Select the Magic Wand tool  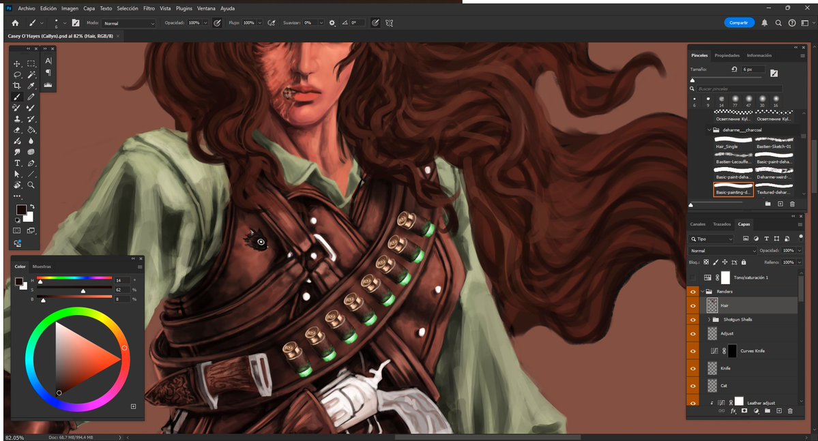click(31, 74)
